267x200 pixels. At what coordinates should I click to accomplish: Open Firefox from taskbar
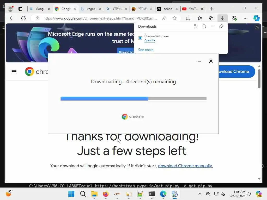point(106,194)
